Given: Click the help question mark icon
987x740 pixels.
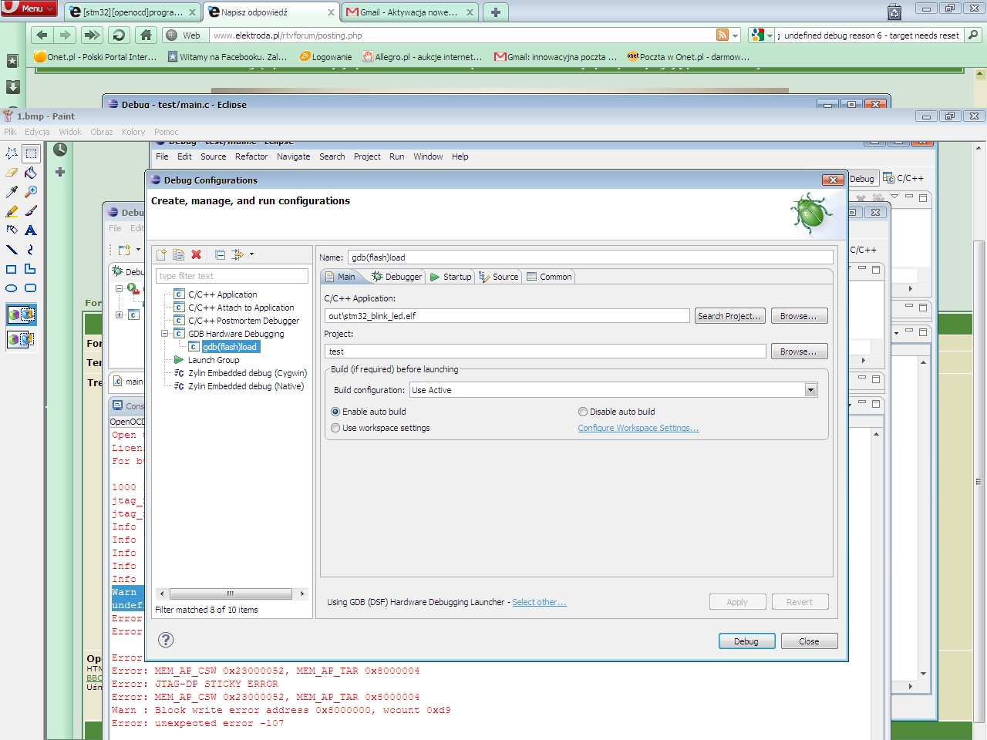Looking at the screenshot, I should [x=166, y=640].
